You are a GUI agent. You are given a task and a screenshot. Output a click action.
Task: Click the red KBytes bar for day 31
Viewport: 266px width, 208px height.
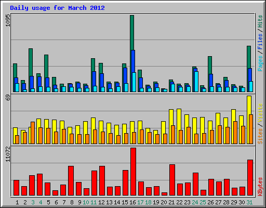(x=250, y=178)
